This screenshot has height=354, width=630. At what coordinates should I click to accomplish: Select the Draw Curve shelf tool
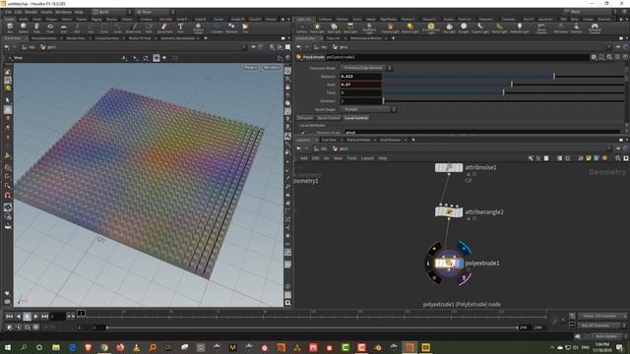pos(134,29)
